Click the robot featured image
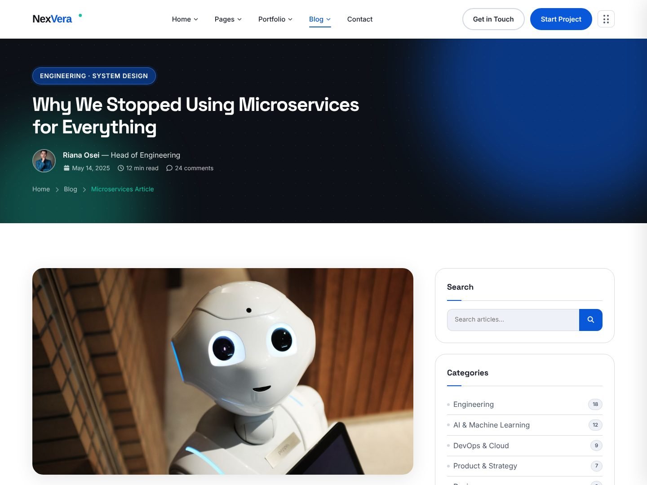647x485 pixels. click(223, 371)
